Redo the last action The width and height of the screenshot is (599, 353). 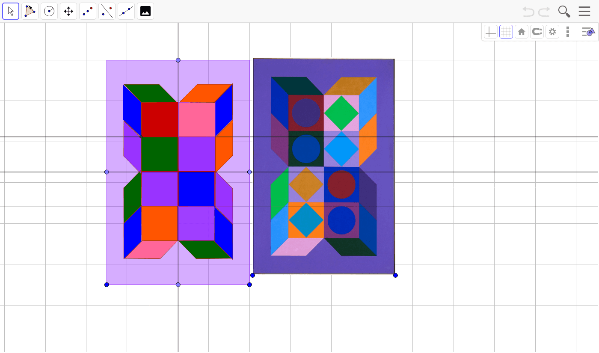(x=544, y=12)
